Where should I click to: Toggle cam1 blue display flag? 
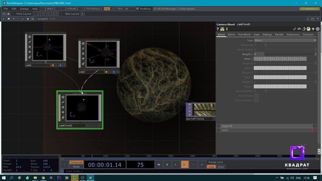[60, 65]
